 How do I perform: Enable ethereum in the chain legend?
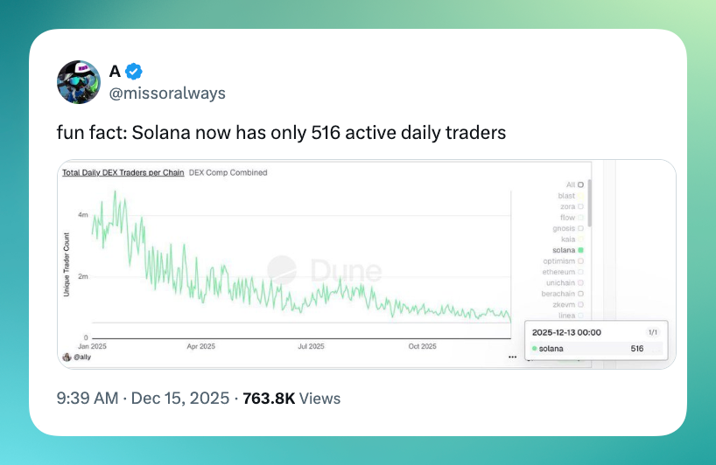coord(580,272)
